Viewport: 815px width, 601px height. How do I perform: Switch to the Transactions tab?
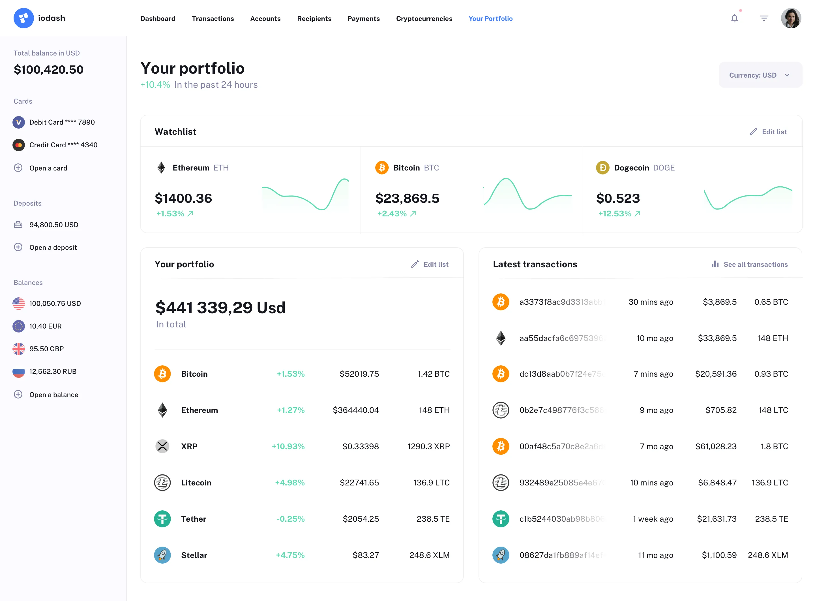tap(213, 19)
